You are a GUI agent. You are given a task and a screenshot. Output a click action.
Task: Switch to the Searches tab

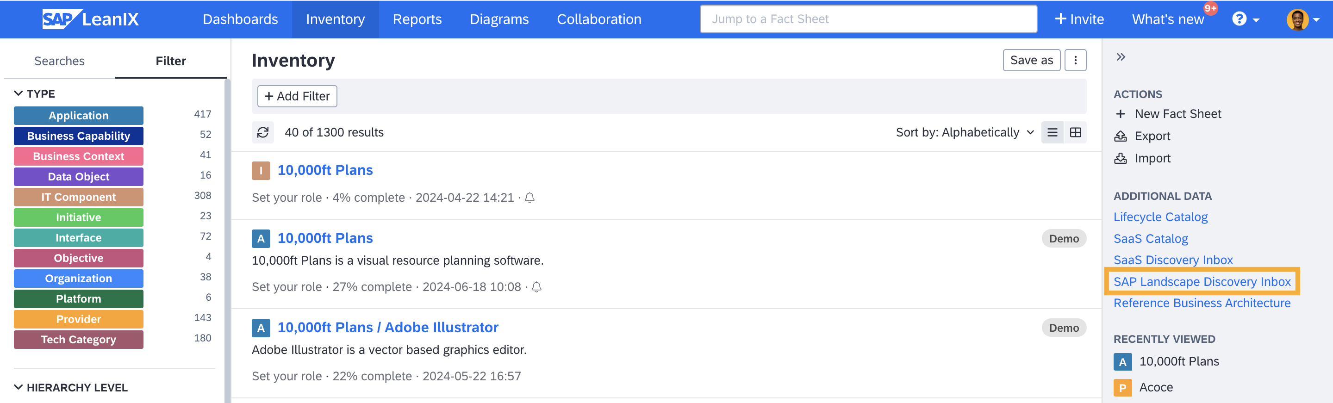60,61
